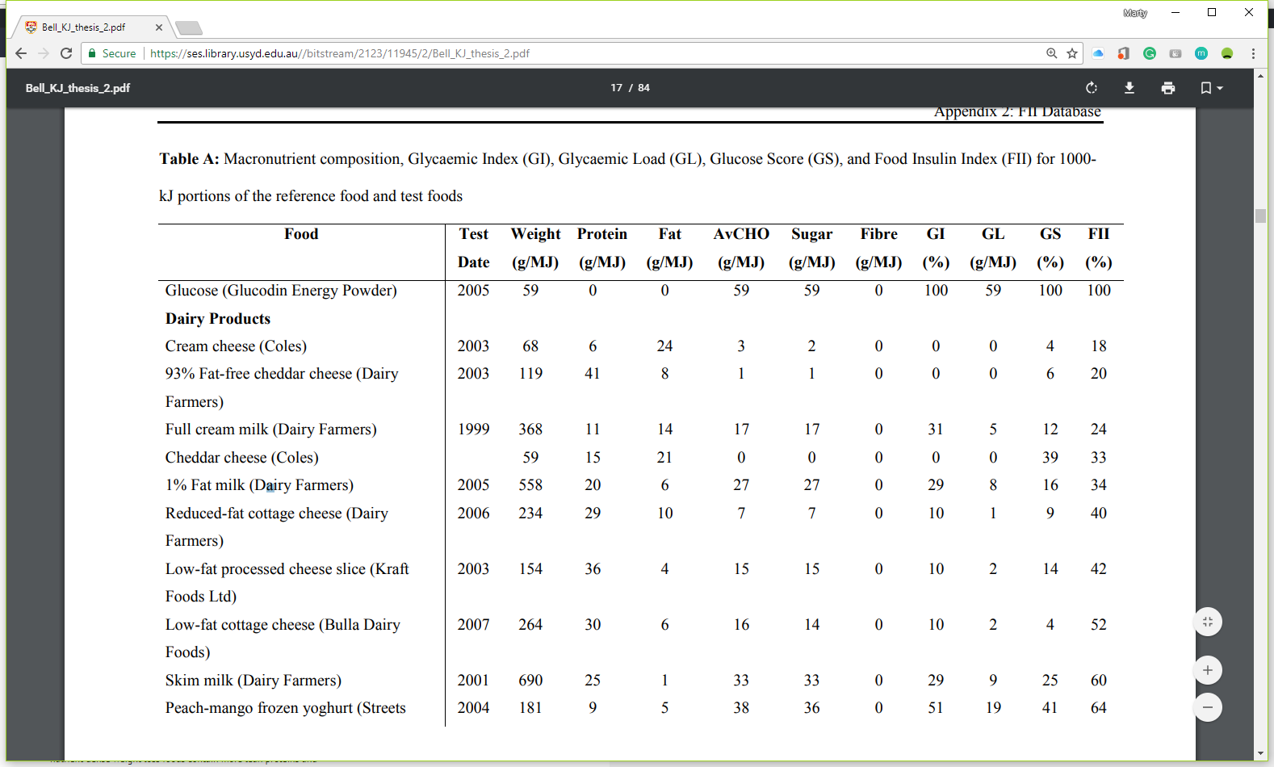Open Chrome's three-dot menu
Image resolution: width=1274 pixels, height=767 pixels.
[x=1253, y=53]
